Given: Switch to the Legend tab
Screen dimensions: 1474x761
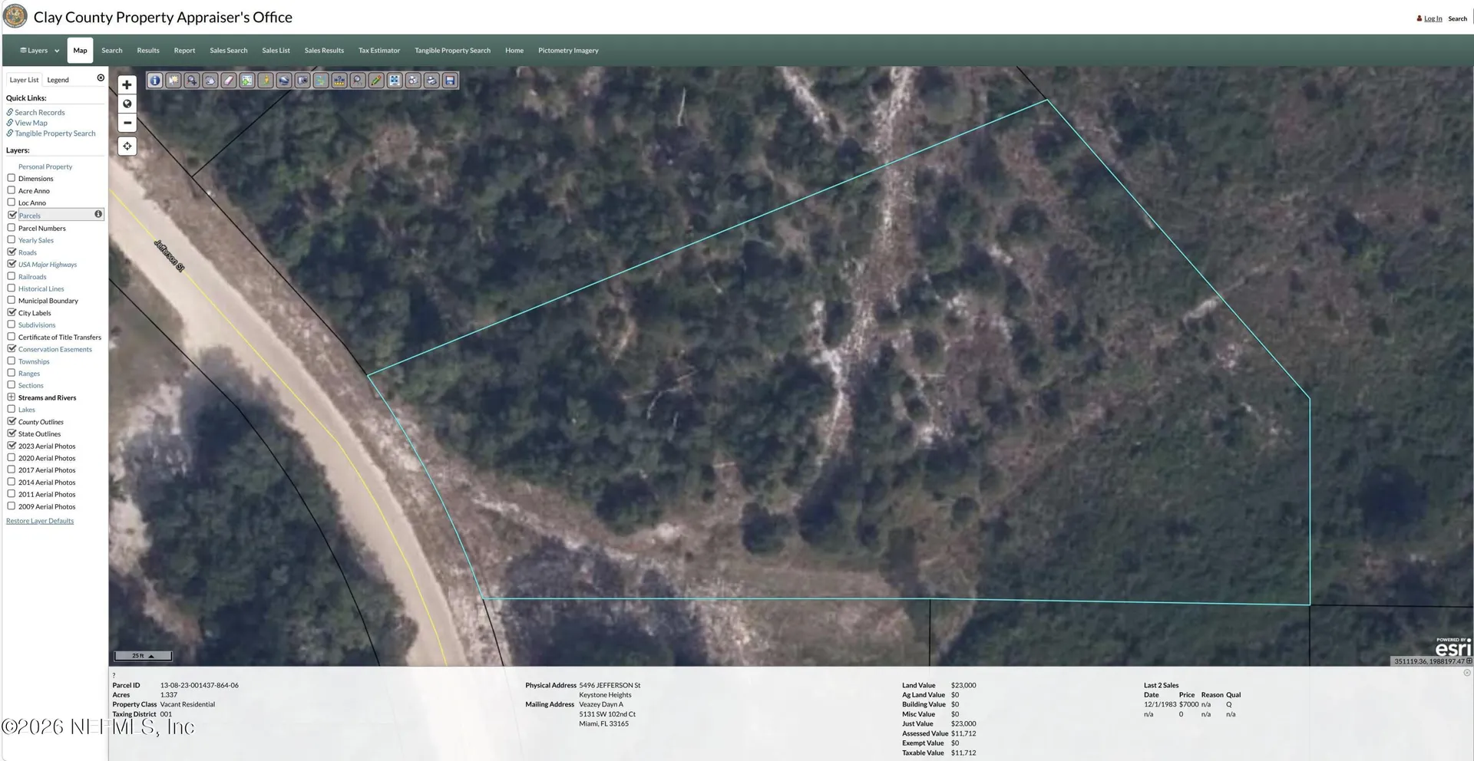Looking at the screenshot, I should (x=58, y=80).
